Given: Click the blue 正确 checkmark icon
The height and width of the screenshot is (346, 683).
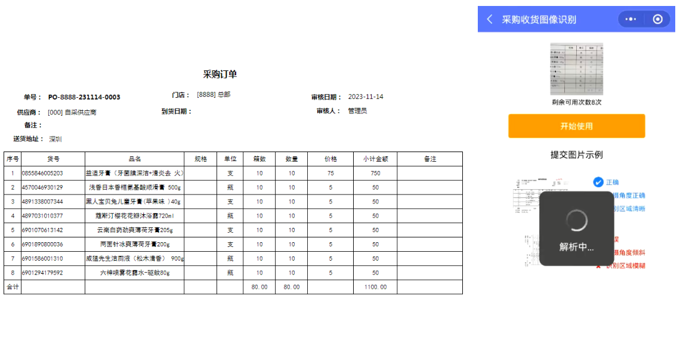Looking at the screenshot, I should 598,182.
